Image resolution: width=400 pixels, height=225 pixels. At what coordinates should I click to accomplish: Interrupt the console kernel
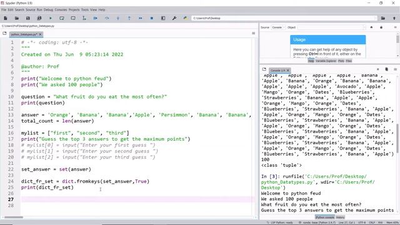click(377, 69)
